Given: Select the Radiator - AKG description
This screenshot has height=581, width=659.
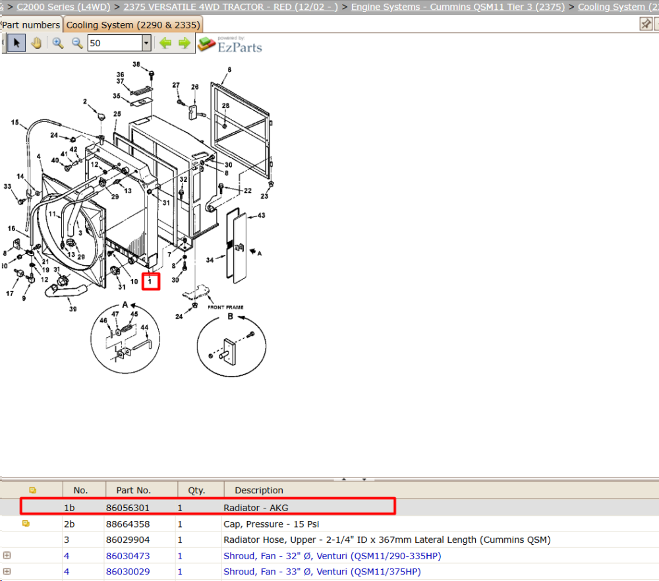Looking at the screenshot, I should click(256, 508).
